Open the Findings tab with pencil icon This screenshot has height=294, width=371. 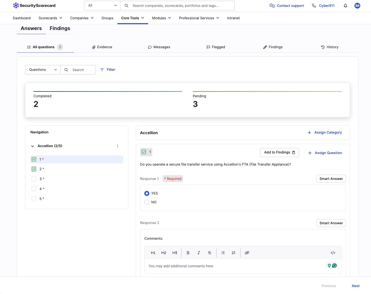(273, 47)
